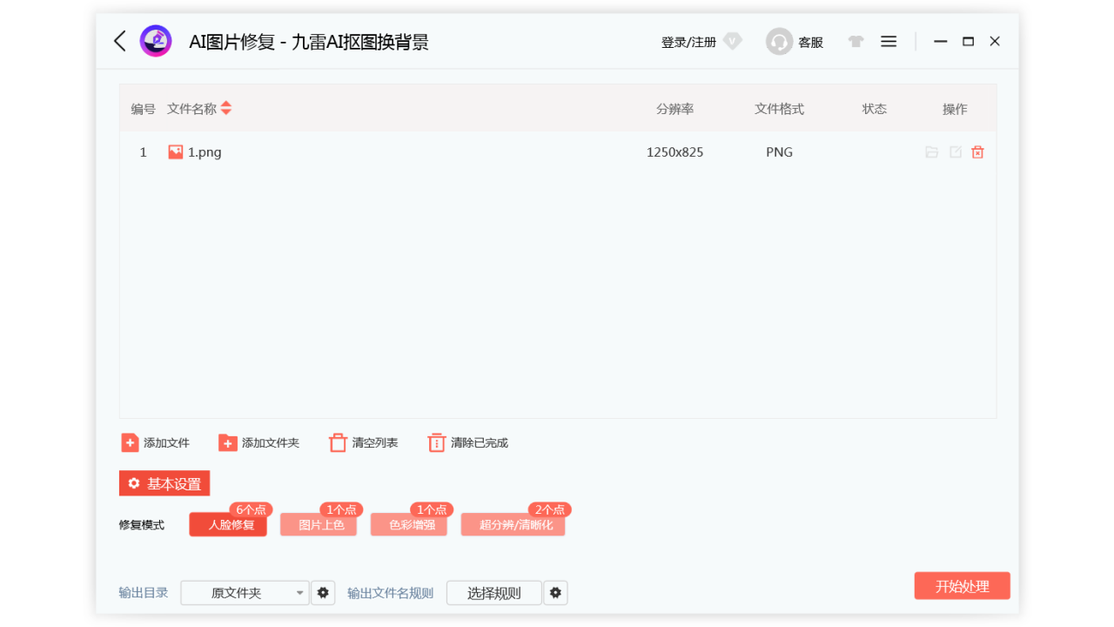Click the edit icon in the operation column

coord(955,152)
